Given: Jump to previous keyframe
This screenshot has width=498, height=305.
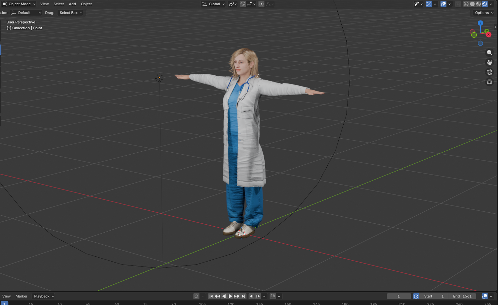Looking at the screenshot, I should 217,296.
